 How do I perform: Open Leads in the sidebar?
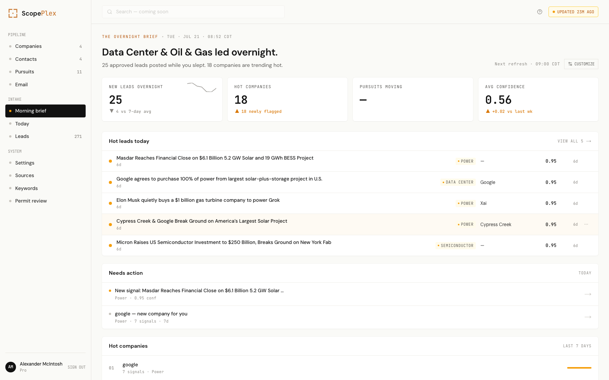pos(45,136)
